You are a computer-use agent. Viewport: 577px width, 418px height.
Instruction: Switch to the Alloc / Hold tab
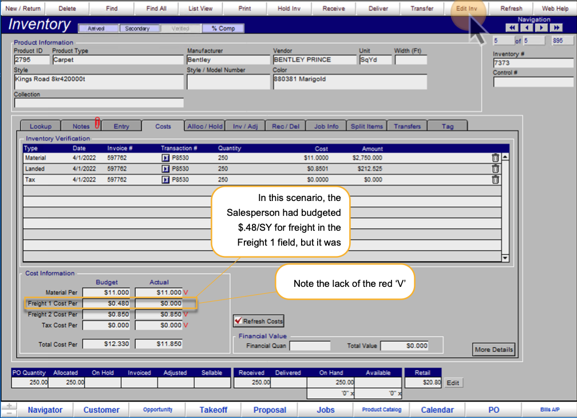point(204,126)
